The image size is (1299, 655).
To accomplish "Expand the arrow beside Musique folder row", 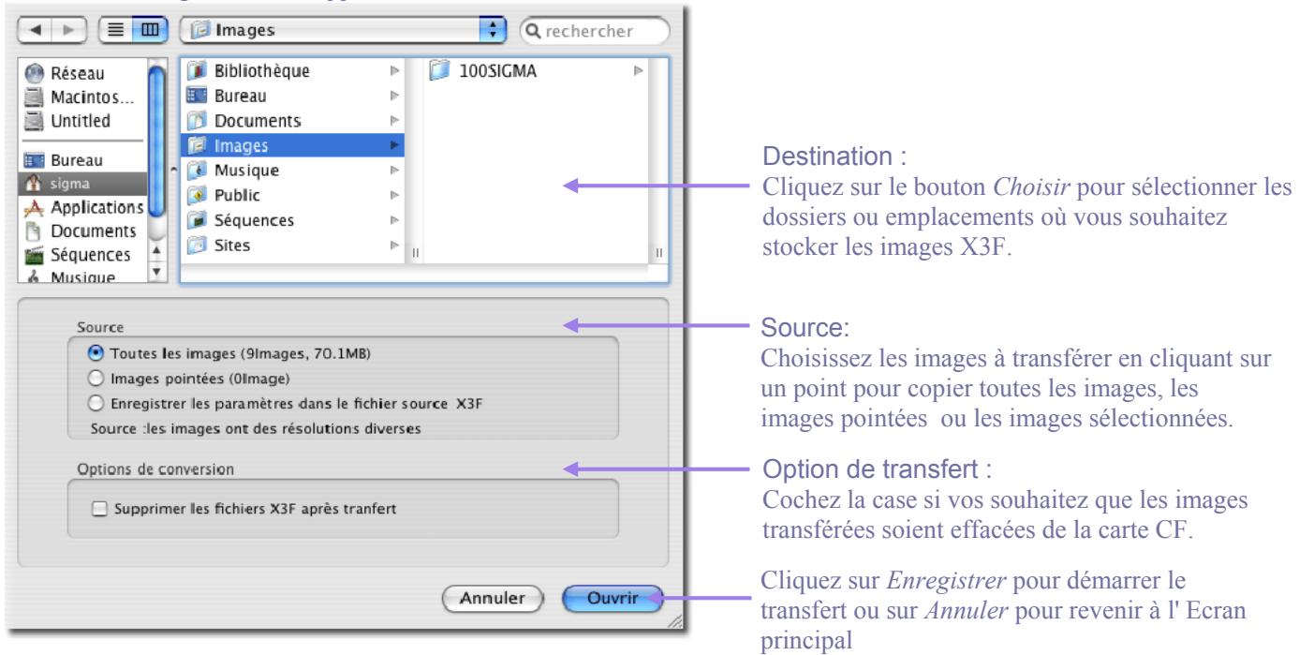I will pos(394,171).
